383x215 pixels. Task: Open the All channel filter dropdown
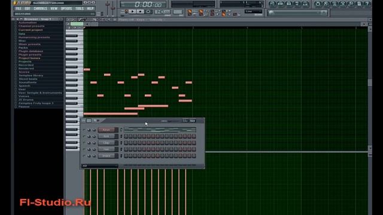(x=100, y=166)
